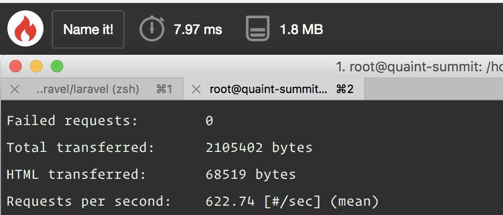Switch to the laravel (zsh) tab

point(87,89)
